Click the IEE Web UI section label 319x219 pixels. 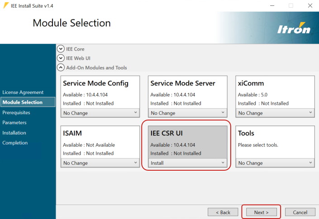pos(78,58)
